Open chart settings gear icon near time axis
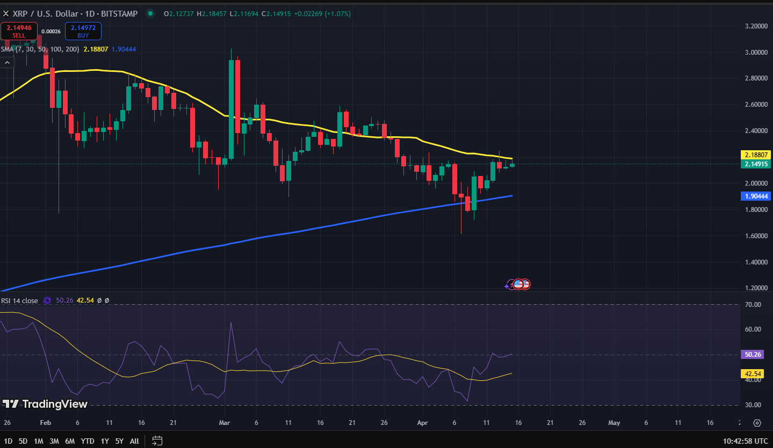 [757, 423]
